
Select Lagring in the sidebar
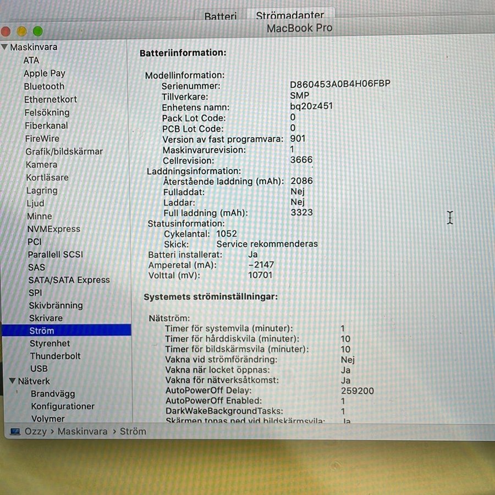42,190
